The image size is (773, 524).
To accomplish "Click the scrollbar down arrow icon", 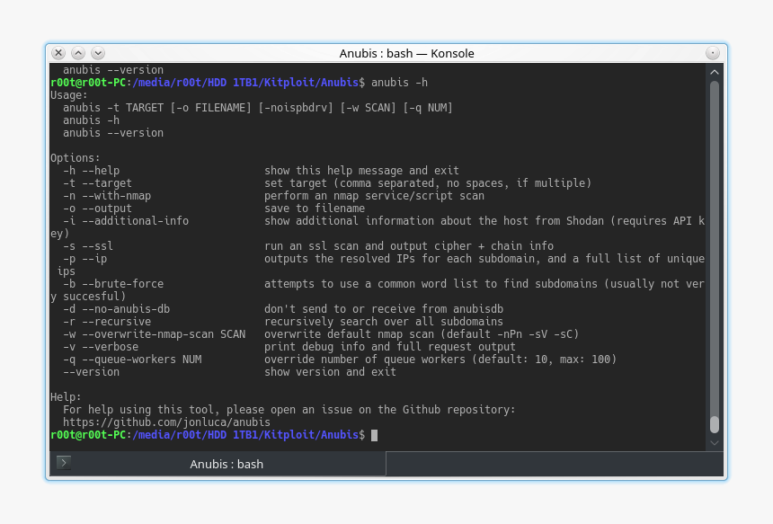I will coord(714,442).
